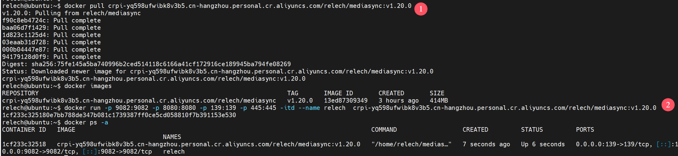Viewport: 678px width, 156px height.
Task: Click the f90c8eb4724c Pull complete line
Action: (x=51, y=20)
